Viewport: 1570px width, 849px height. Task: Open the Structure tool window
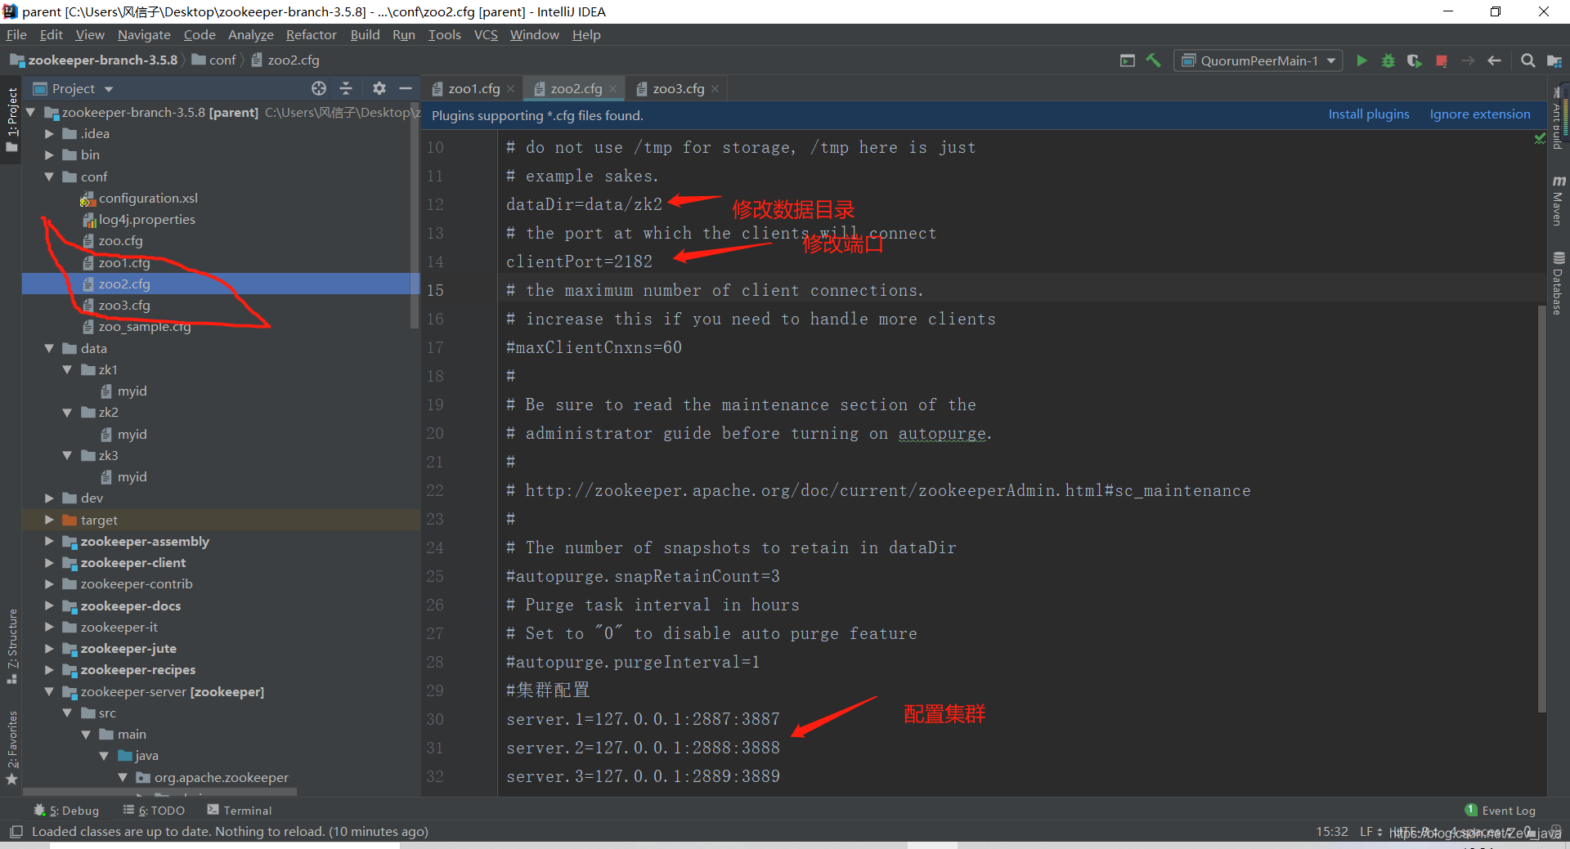[11, 646]
